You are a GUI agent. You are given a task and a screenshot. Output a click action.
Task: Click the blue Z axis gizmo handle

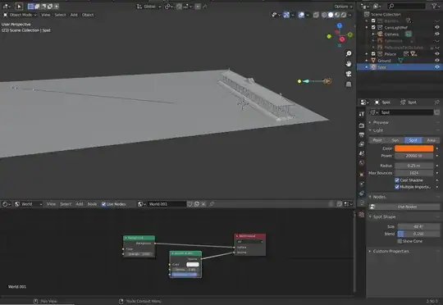click(340, 25)
